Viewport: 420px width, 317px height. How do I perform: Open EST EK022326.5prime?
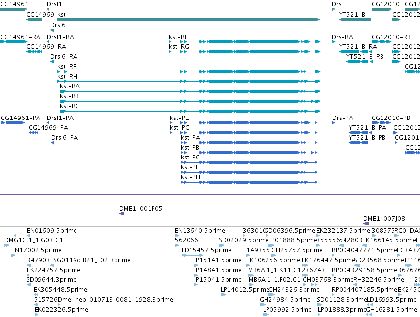[61, 310]
